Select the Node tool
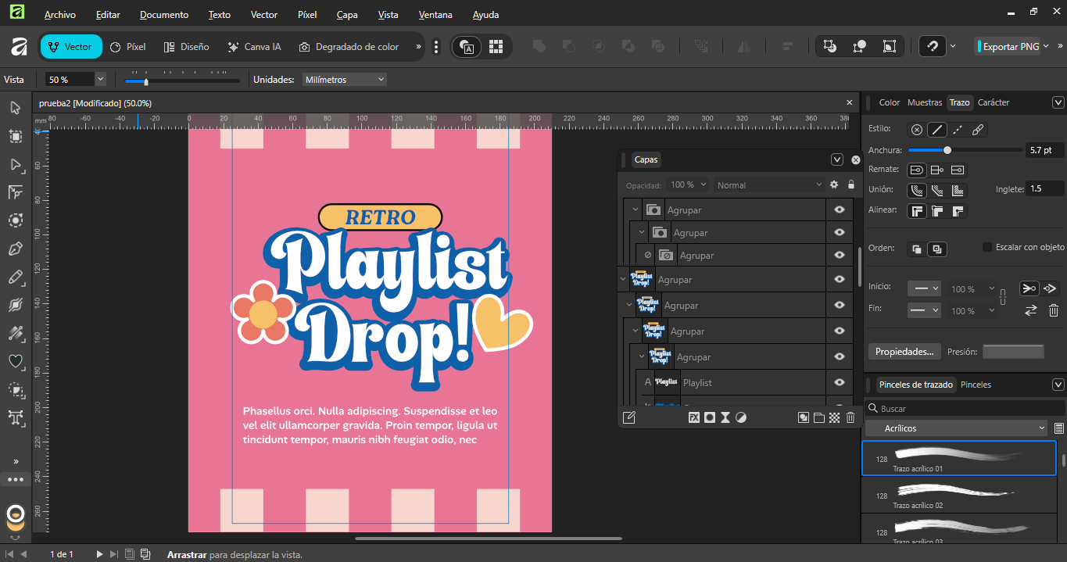Image resolution: width=1067 pixels, height=562 pixels. [15, 164]
